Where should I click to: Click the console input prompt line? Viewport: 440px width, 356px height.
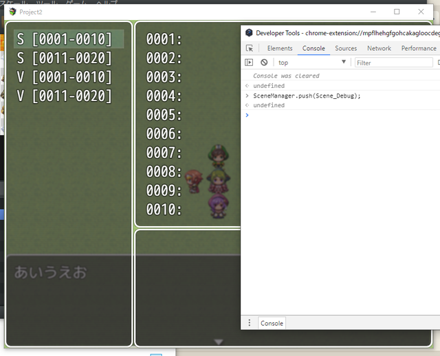point(340,115)
